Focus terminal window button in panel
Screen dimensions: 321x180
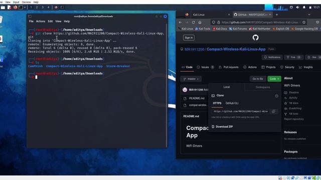coord(62,7)
